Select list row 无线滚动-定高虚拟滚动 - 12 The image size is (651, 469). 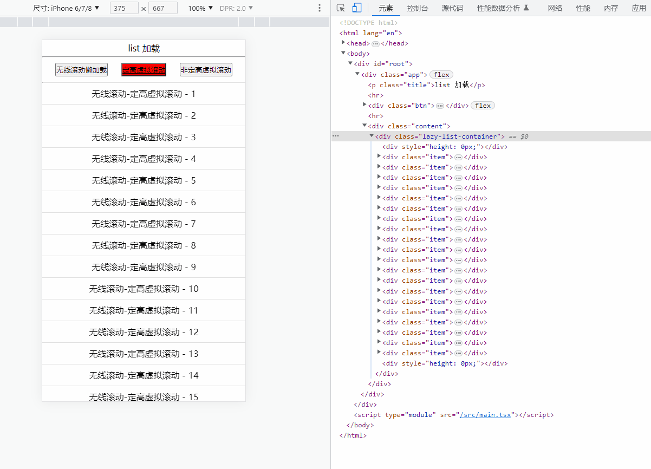pyautogui.click(x=144, y=332)
